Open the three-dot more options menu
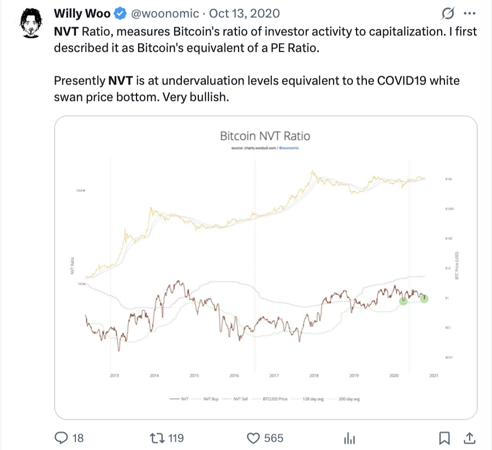Image resolution: width=492 pixels, height=450 pixels. [x=469, y=13]
